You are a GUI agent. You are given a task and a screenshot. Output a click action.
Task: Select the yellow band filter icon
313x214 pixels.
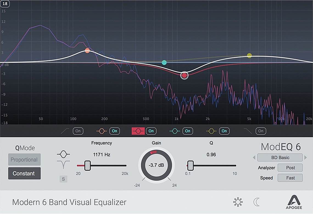coord(211,131)
